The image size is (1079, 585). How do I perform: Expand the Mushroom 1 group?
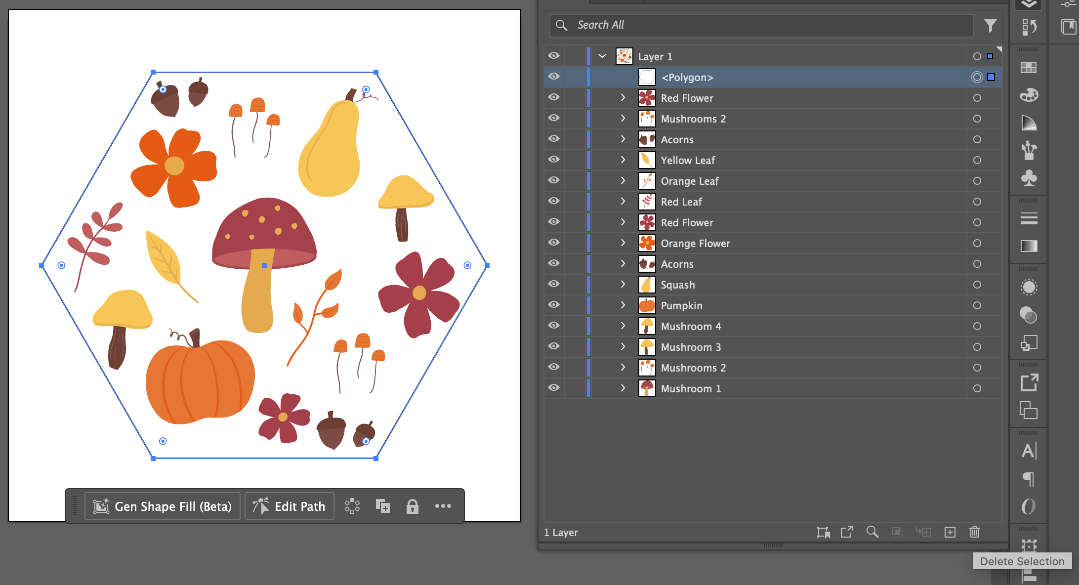click(623, 388)
